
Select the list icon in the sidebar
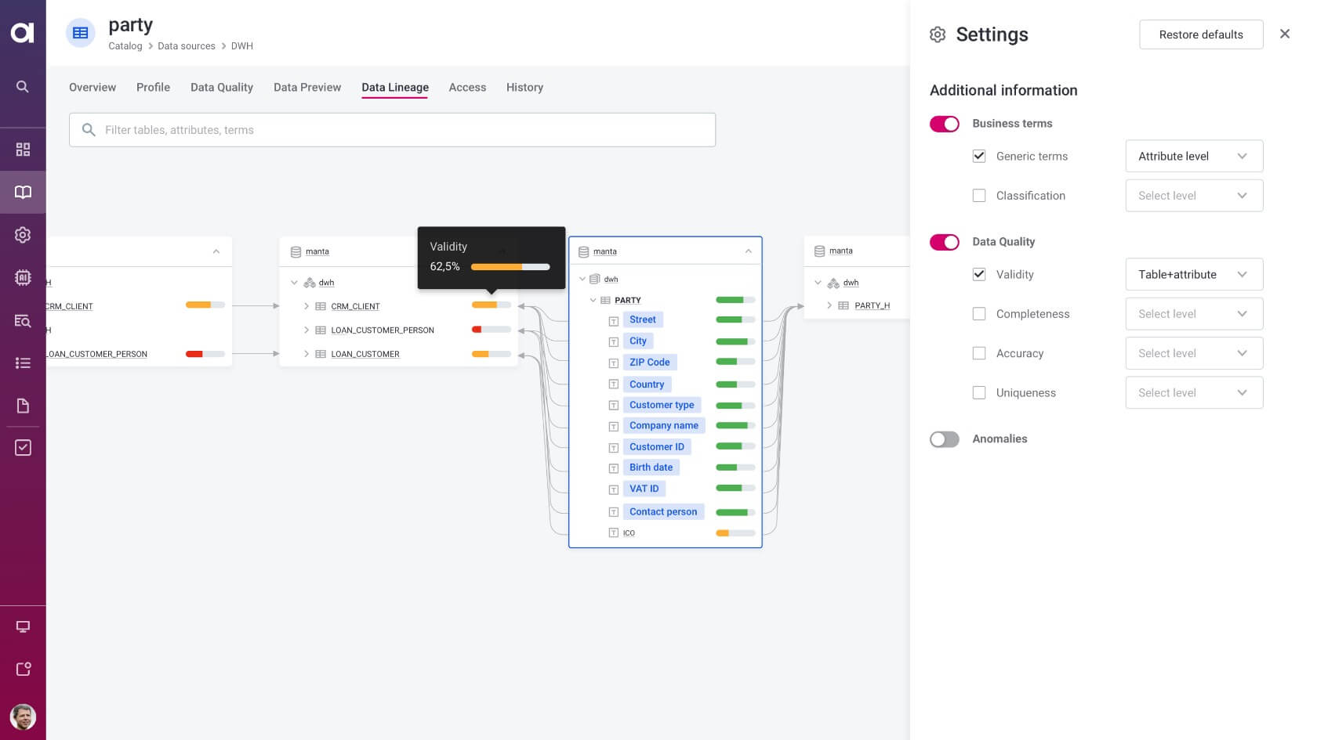(x=23, y=363)
